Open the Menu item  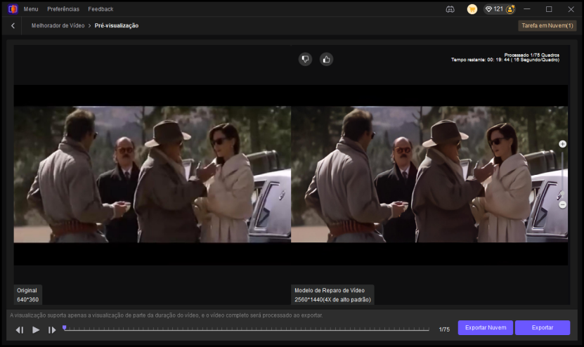coord(31,9)
